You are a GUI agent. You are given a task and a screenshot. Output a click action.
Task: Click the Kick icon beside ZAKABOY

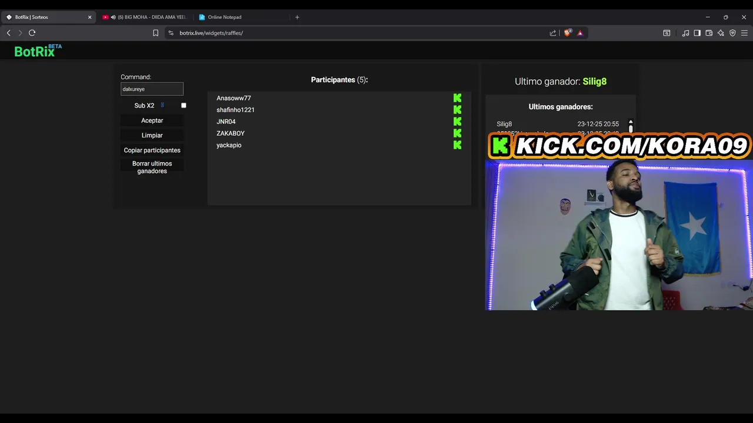click(457, 133)
